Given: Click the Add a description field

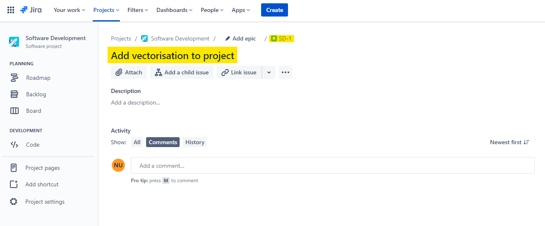Looking at the screenshot, I should [135, 102].
